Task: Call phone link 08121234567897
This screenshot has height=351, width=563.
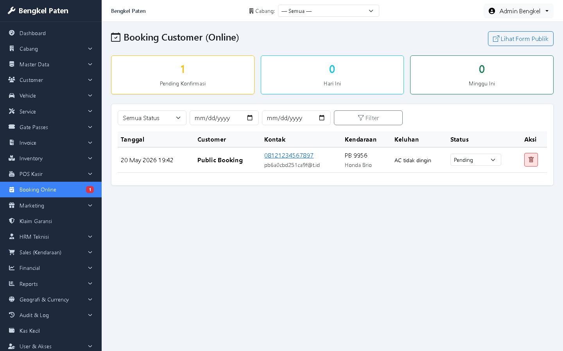Action: point(289,155)
